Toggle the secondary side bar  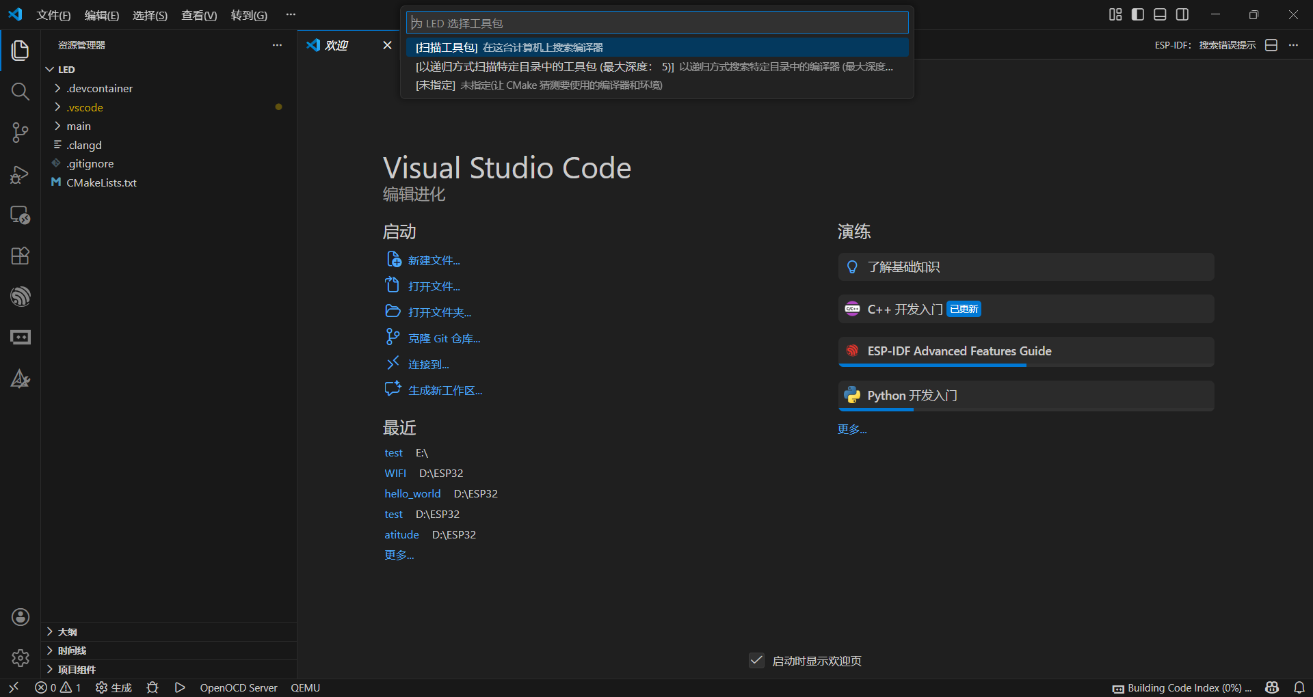[x=1182, y=14]
